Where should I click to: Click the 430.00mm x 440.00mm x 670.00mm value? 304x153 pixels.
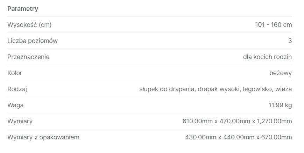coord(238,137)
